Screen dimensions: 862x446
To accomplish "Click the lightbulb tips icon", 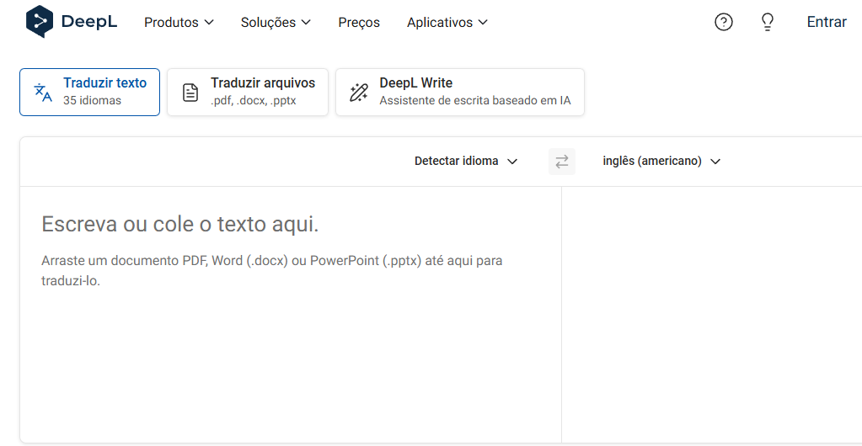I will (767, 23).
